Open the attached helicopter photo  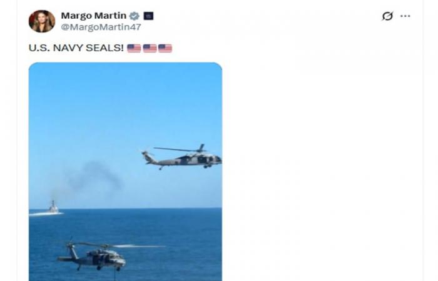[x=125, y=172]
